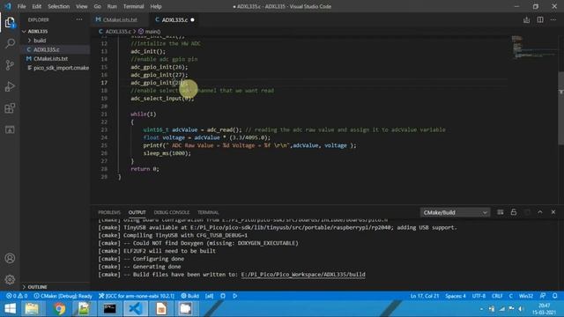Viewport: 564px width, 317px height.
Task: Switch to the OUTPUT panel tab
Action: (x=137, y=212)
